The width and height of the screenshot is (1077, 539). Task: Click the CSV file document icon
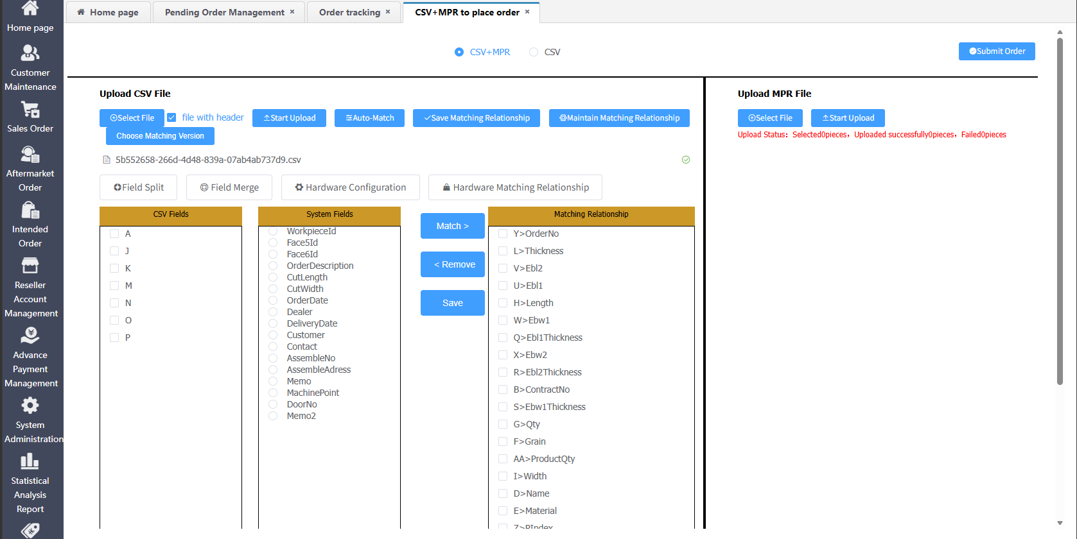(x=107, y=160)
